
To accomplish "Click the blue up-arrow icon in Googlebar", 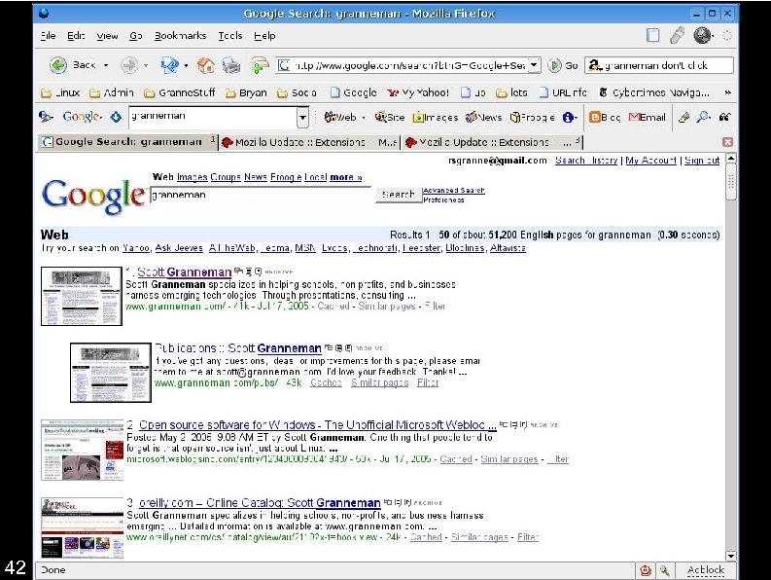I will click(116, 117).
